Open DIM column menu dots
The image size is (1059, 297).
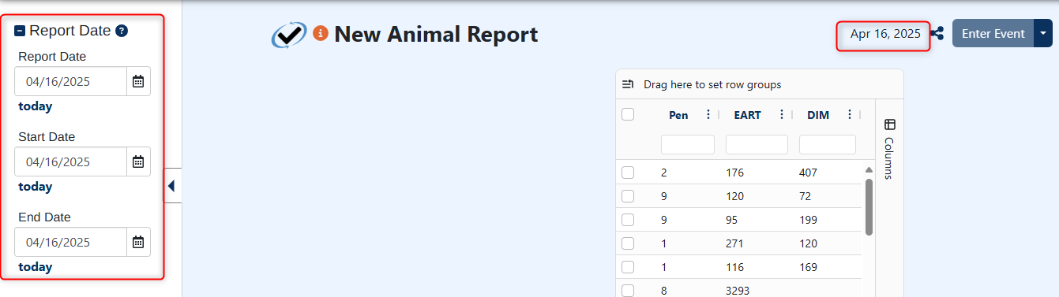[850, 114]
